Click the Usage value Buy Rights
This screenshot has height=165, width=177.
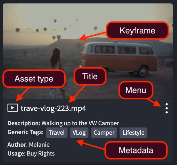coord(41,154)
